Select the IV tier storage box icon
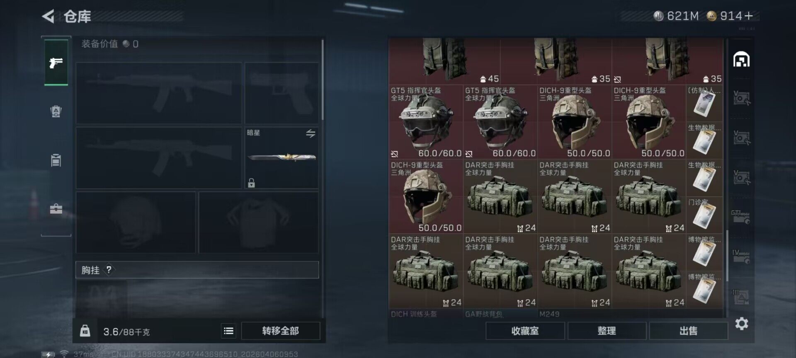 tap(741, 256)
